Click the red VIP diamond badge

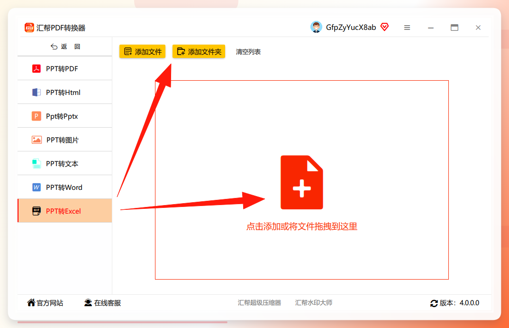[385, 27]
